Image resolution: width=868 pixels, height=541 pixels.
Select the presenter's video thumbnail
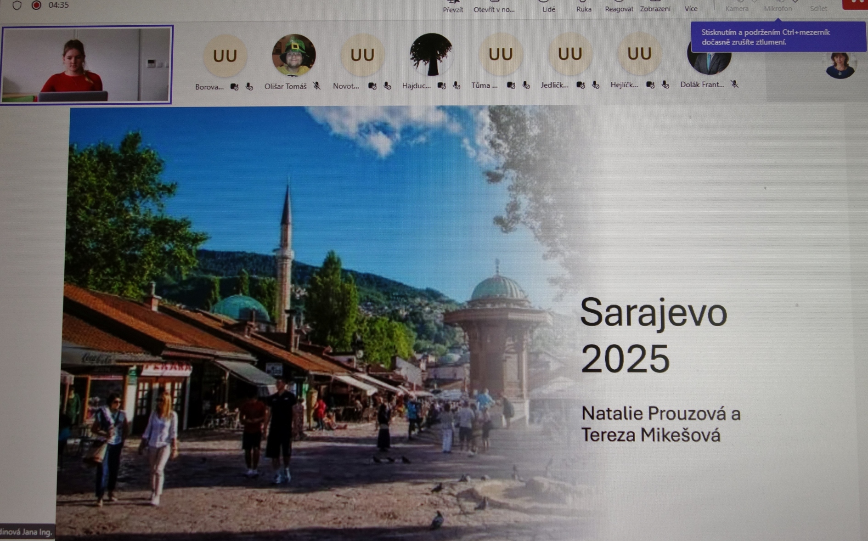(x=86, y=65)
